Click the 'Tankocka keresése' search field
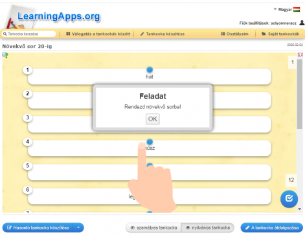This screenshot has height=236, width=305. [29, 34]
